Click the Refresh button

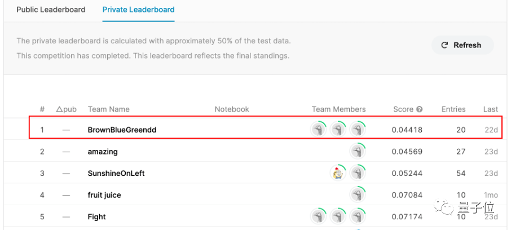pyautogui.click(x=462, y=45)
